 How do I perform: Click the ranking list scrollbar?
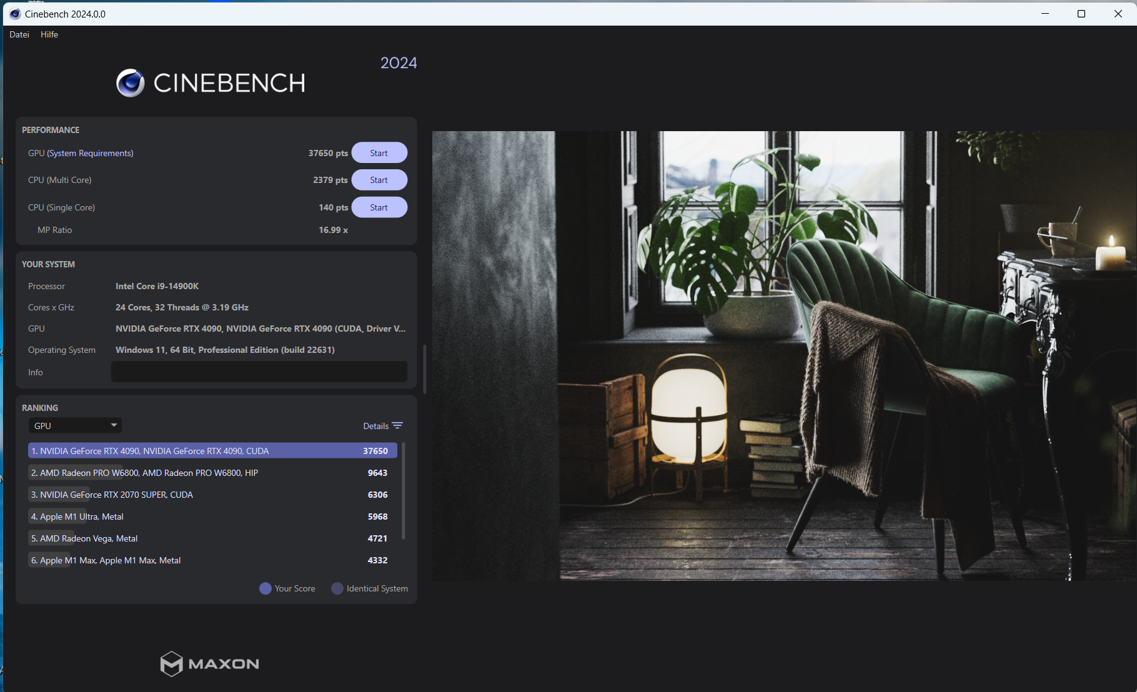404,490
